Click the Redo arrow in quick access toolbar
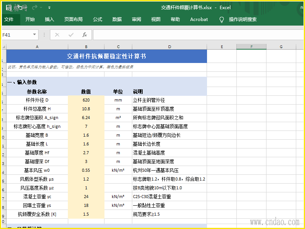This screenshot has height=229, width=305. (35, 8)
